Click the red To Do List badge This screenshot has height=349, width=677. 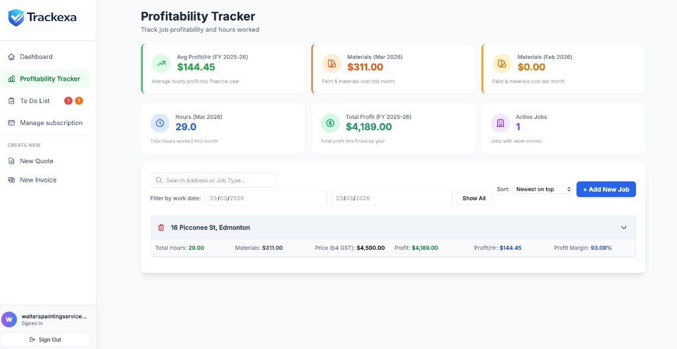(68, 100)
